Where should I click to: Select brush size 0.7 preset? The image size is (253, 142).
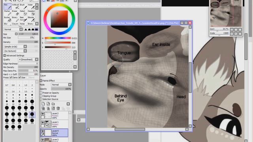(7, 84)
